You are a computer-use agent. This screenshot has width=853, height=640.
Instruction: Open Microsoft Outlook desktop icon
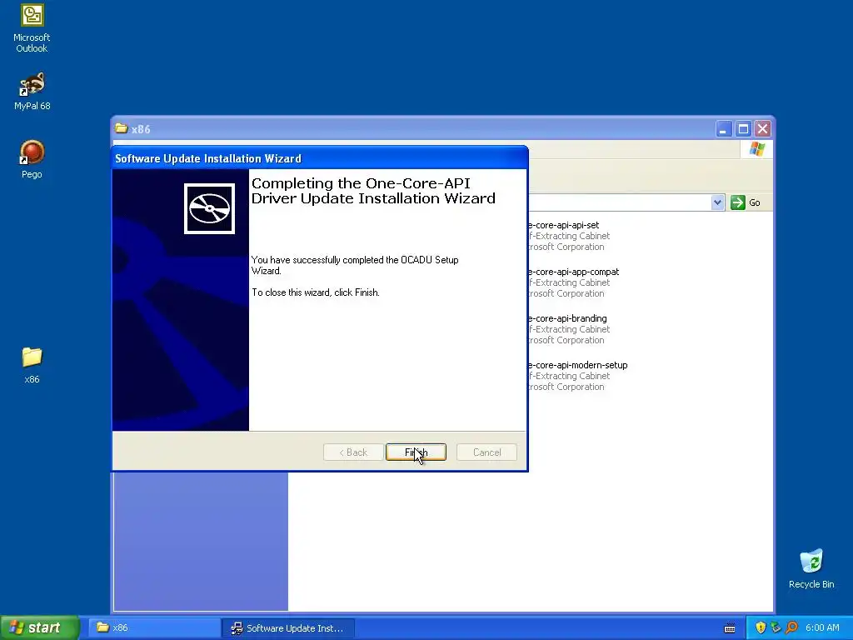pos(32,28)
